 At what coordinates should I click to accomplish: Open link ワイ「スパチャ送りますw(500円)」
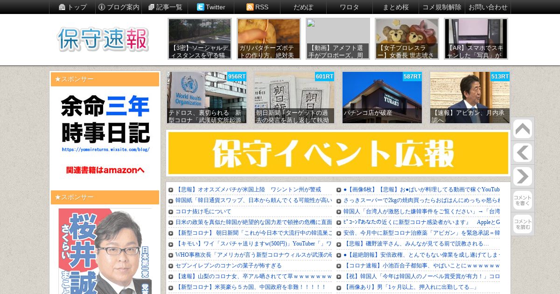point(253,244)
